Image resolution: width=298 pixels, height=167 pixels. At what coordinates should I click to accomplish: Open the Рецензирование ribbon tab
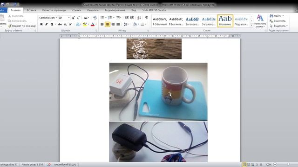pyautogui.click(x=115, y=10)
